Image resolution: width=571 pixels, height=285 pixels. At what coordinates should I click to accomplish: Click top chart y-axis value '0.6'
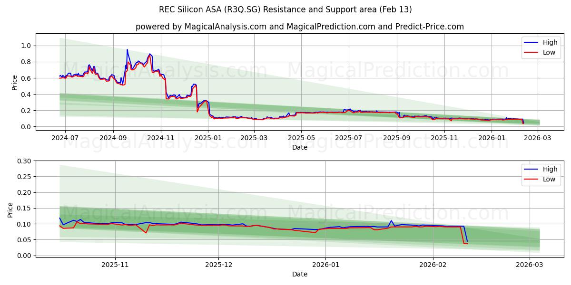(27, 78)
